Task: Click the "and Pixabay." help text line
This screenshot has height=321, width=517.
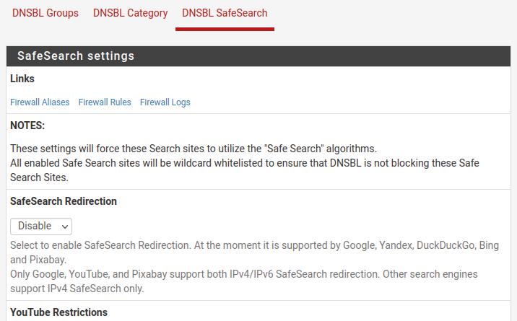Action: pyautogui.click(x=38, y=260)
